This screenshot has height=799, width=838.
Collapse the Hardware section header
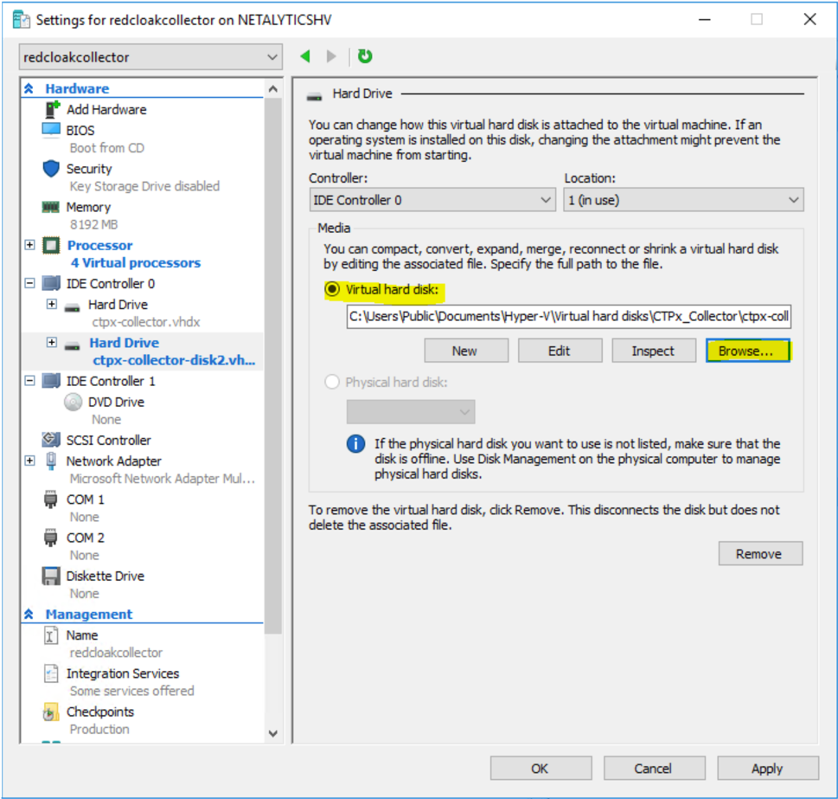pos(29,88)
